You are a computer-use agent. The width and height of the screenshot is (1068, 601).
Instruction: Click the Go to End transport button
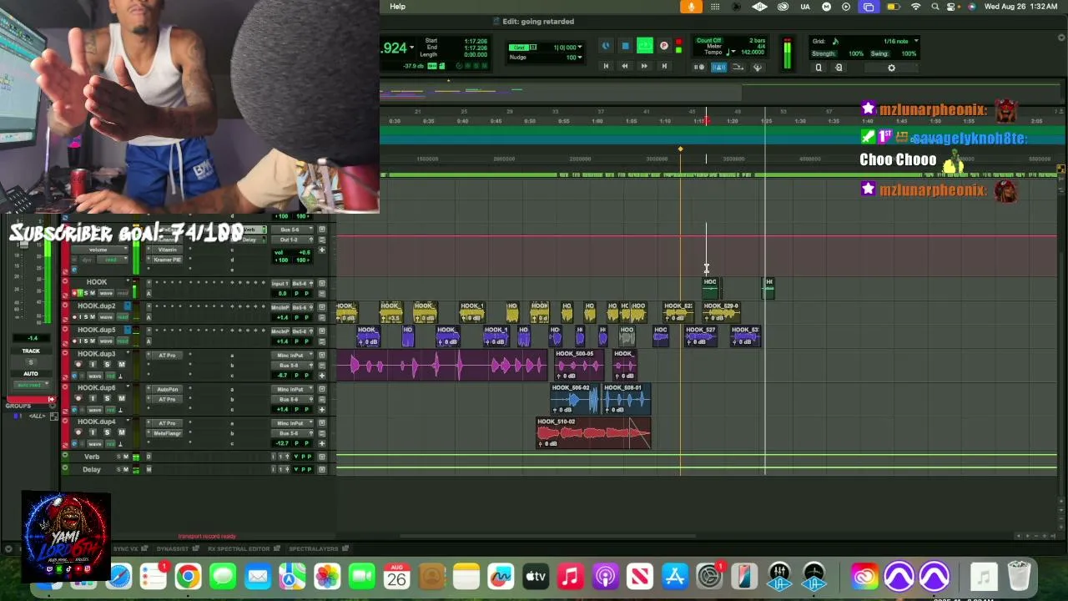click(664, 67)
